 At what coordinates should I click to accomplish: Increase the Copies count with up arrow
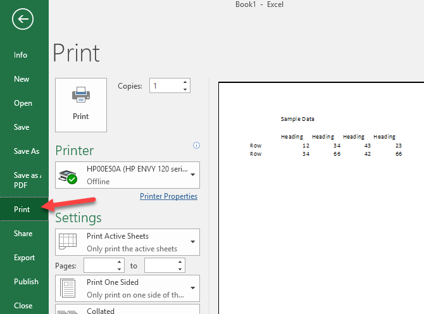(x=185, y=82)
